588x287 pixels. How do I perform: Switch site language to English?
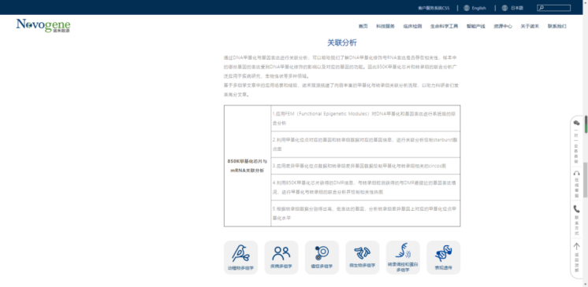[x=474, y=8]
